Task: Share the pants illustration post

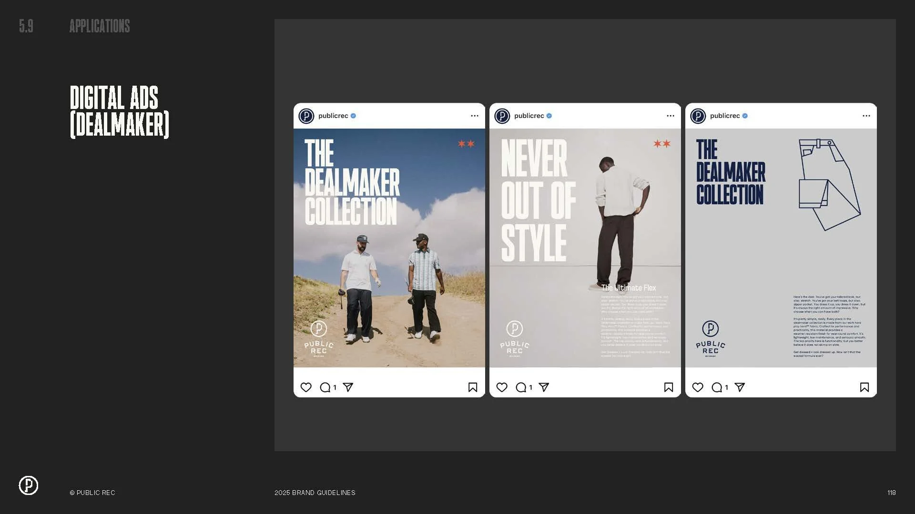Action: [740, 387]
